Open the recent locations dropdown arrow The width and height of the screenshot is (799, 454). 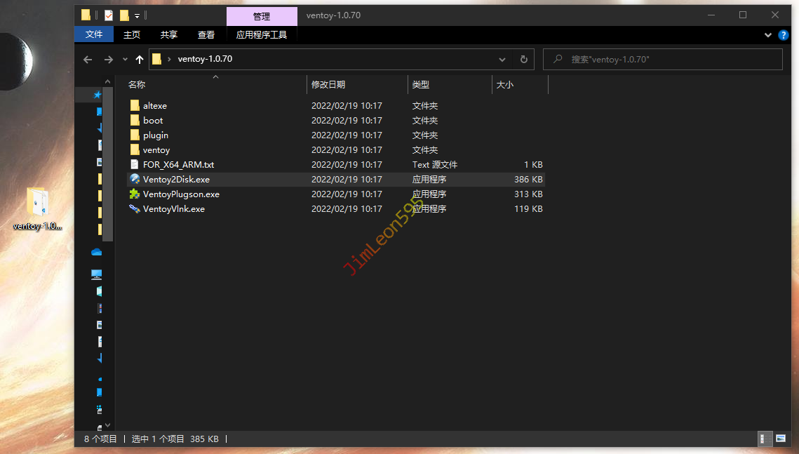[x=125, y=60]
